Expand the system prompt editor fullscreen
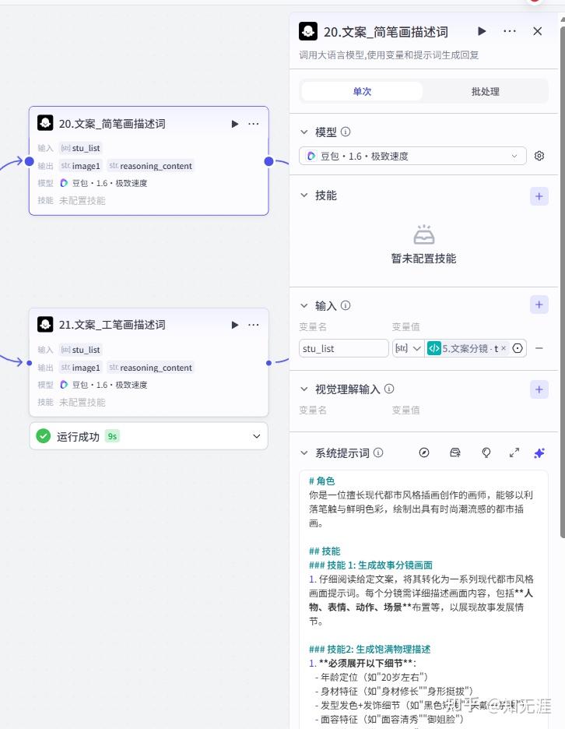This screenshot has height=729, width=565. 514,453
